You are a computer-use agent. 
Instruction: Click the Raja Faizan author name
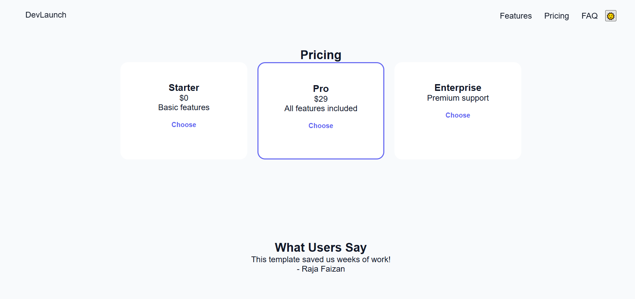coord(323,269)
